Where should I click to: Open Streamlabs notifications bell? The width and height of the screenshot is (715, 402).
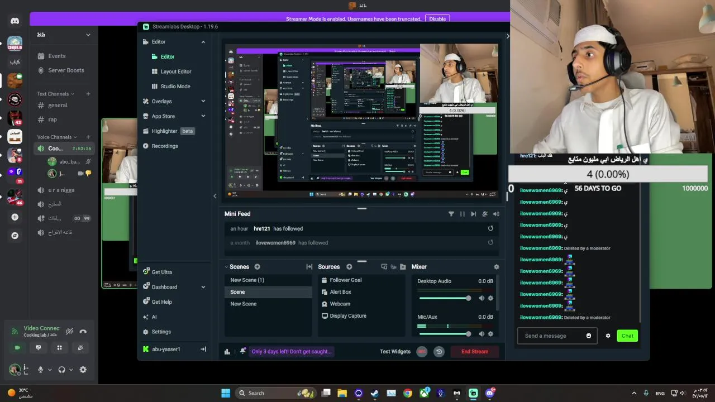tap(242, 351)
